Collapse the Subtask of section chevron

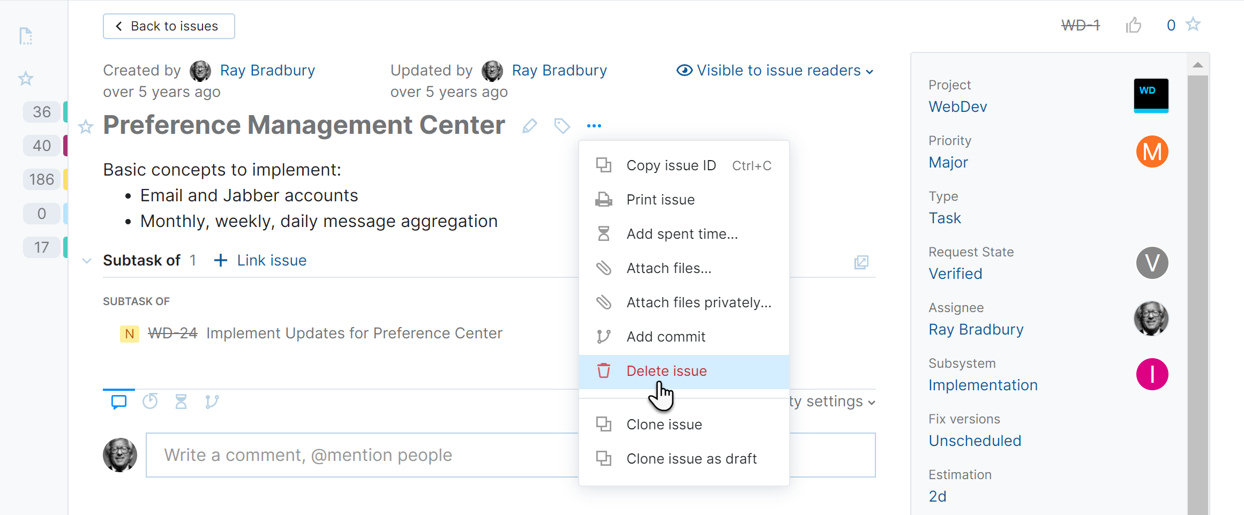[87, 261]
